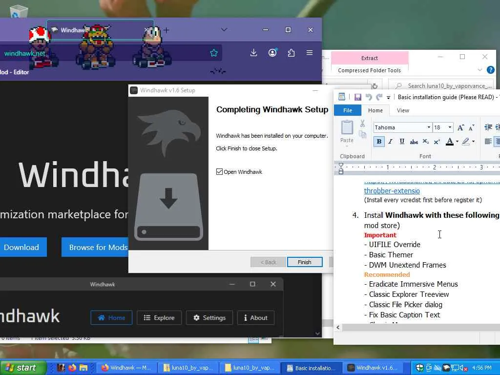Expand the list all tabs chevron
This screenshot has width=500, height=375.
[x=224, y=30]
